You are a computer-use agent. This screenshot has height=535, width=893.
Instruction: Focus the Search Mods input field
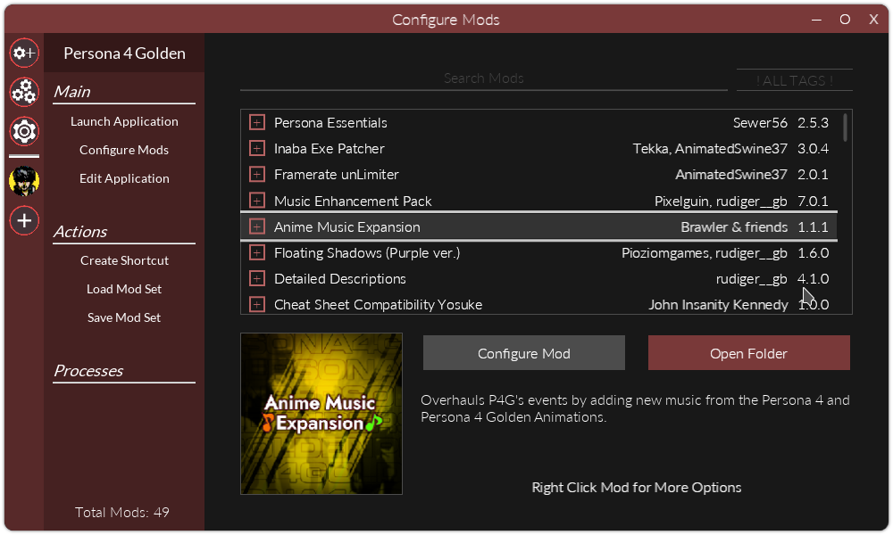click(483, 78)
